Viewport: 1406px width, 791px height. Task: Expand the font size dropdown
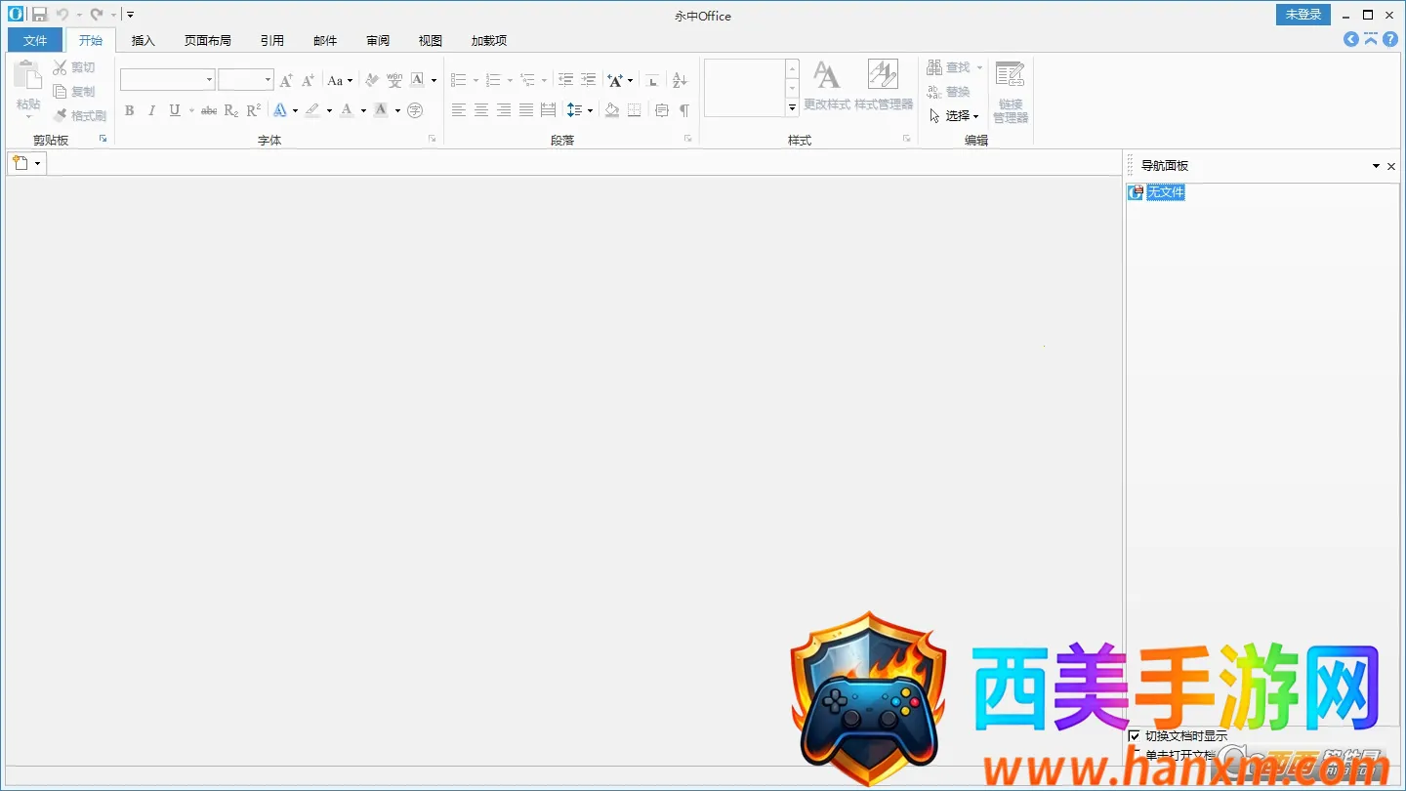(x=268, y=80)
